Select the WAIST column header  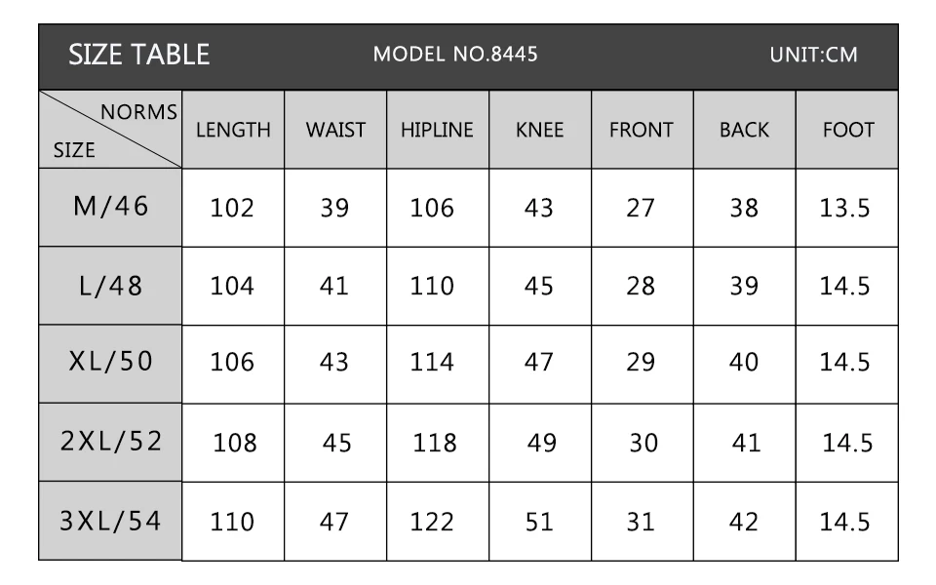pos(335,131)
